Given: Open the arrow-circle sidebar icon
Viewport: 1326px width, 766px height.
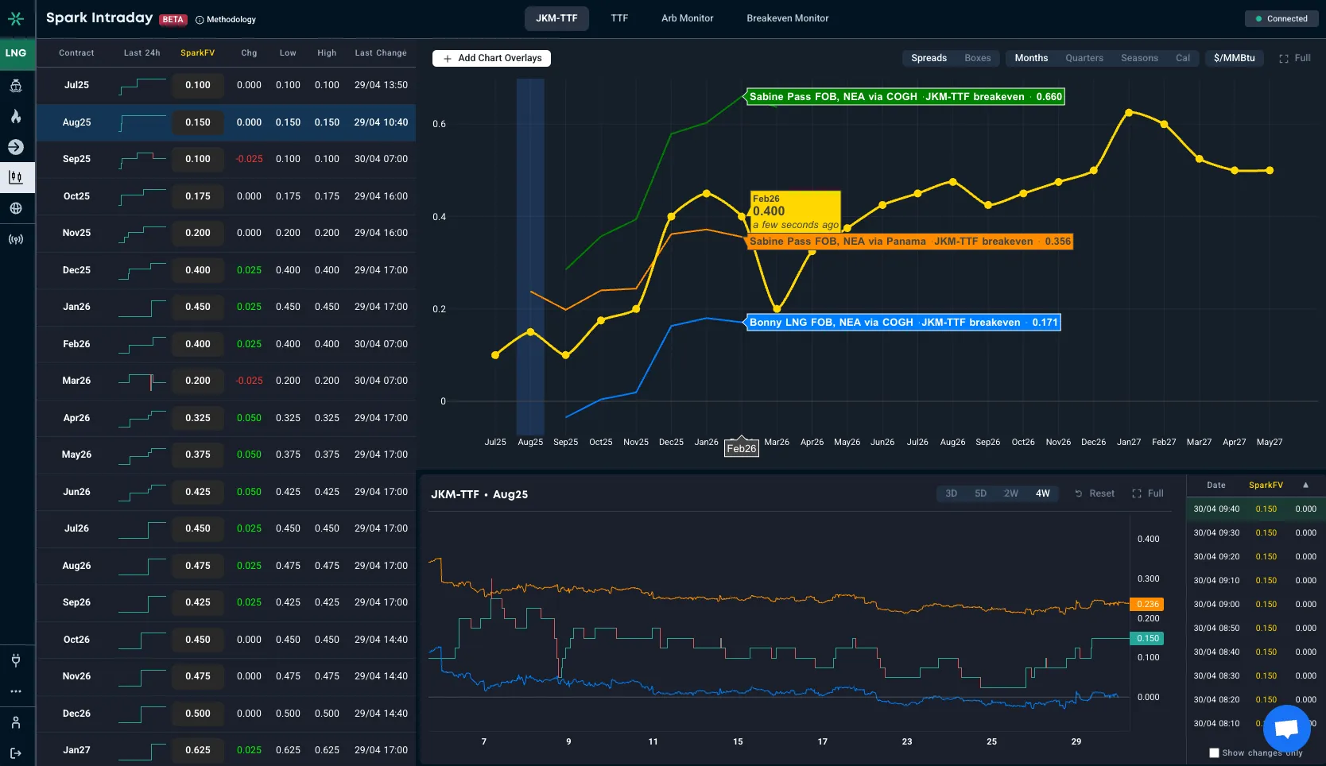Looking at the screenshot, I should click(x=16, y=147).
